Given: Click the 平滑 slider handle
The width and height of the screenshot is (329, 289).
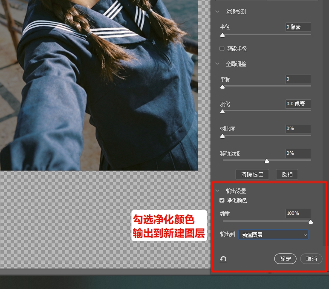Looking at the screenshot, I should [x=222, y=87].
